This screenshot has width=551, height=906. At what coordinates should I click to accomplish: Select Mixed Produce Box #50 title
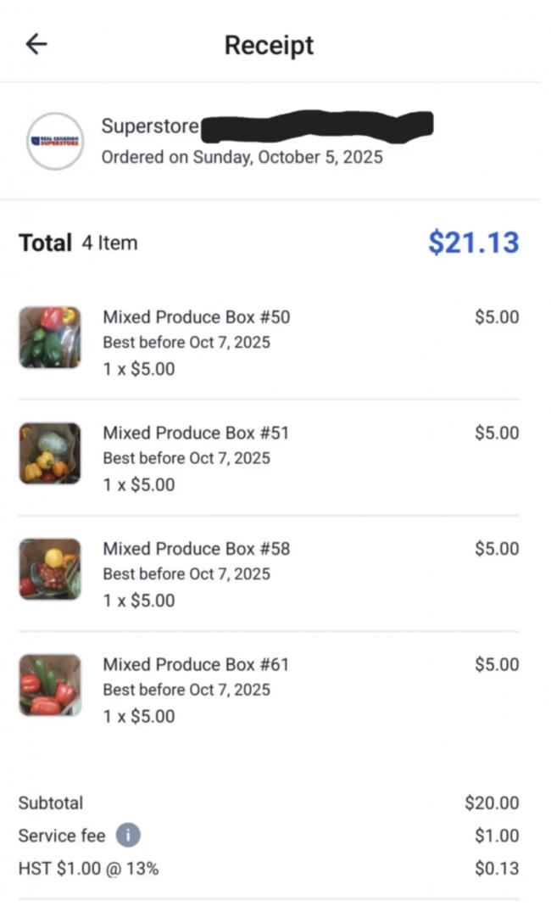196,317
